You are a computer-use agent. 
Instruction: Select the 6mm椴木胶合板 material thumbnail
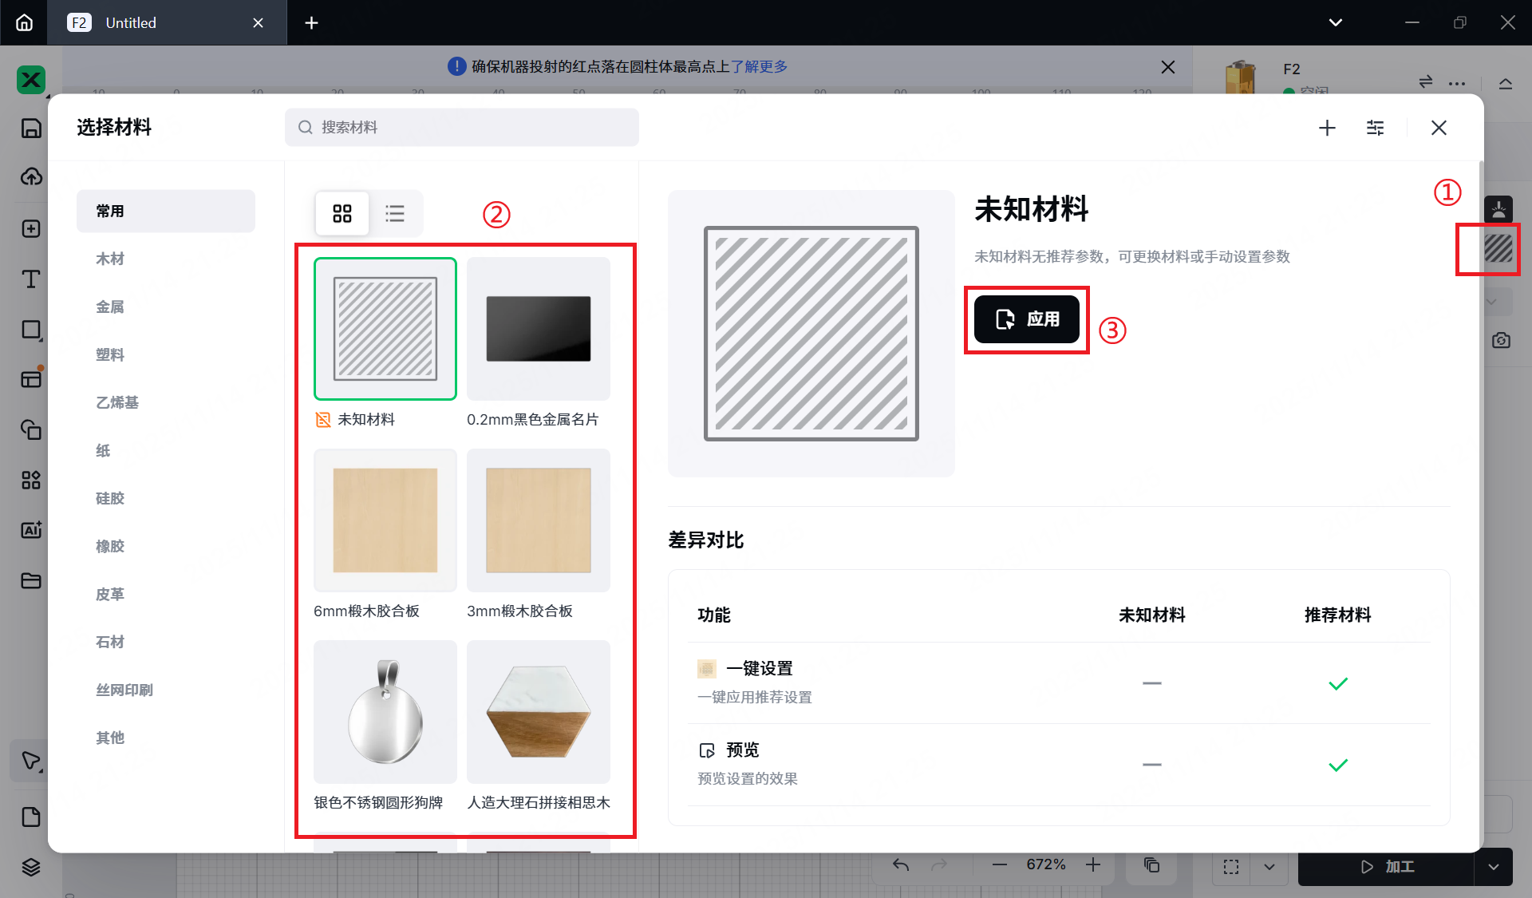click(x=385, y=520)
